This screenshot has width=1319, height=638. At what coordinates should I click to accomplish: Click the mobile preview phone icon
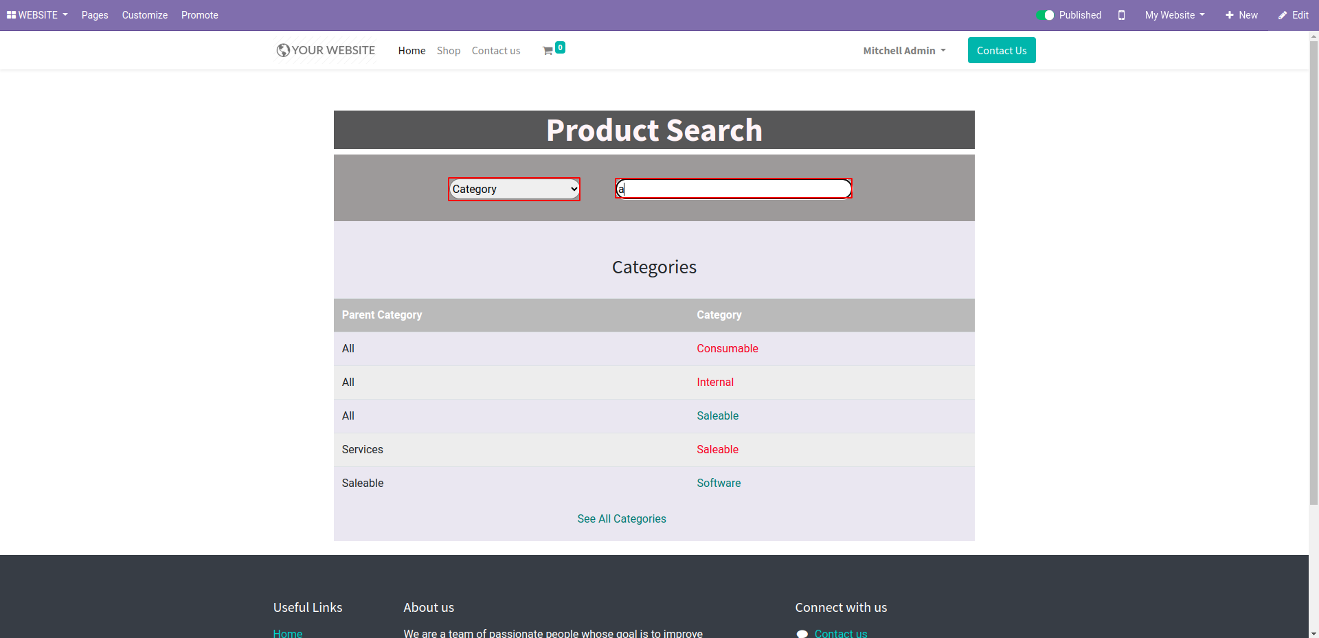[1121, 15]
